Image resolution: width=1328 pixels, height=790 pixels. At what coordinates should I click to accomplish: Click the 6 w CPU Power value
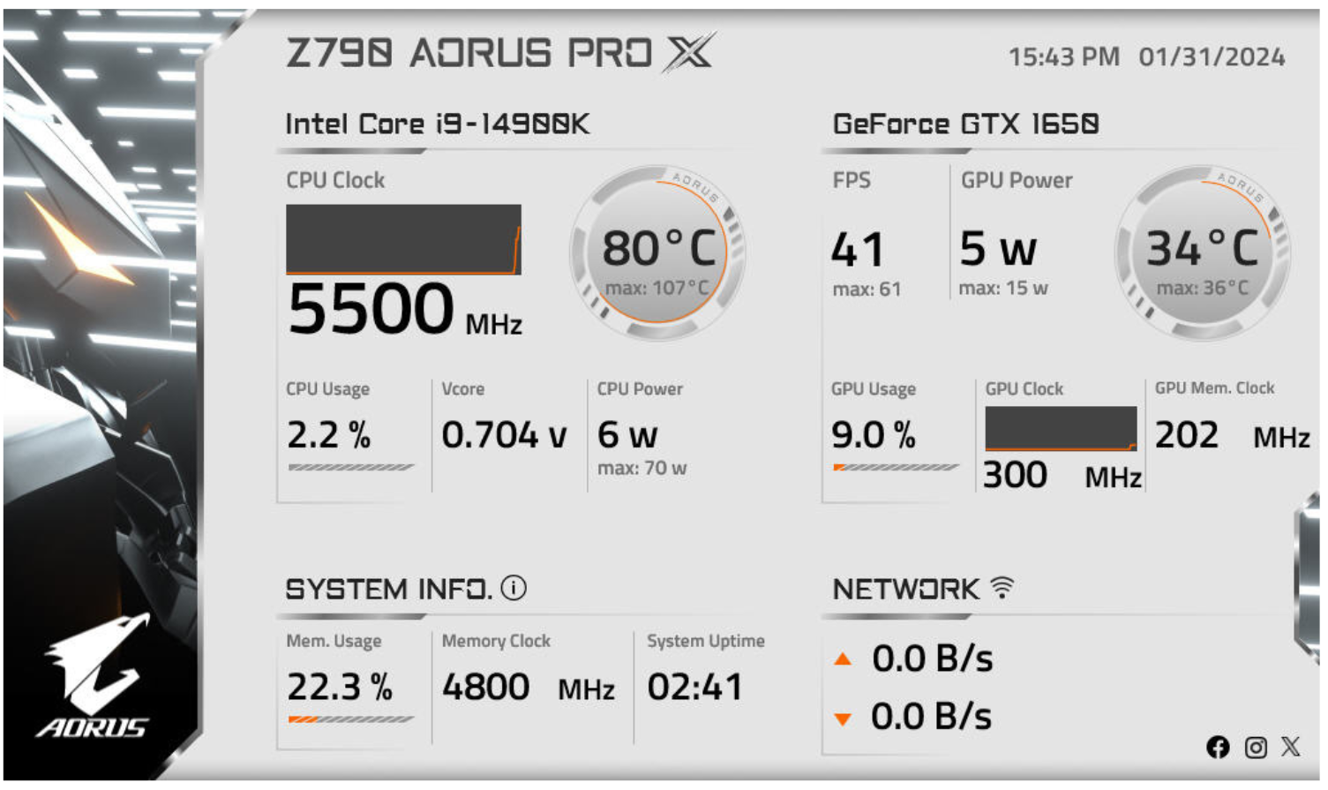[627, 435]
